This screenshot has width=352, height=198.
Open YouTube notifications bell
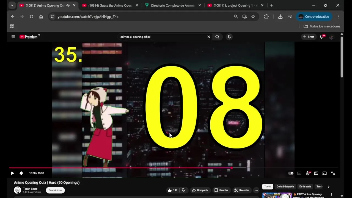coord(322,37)
